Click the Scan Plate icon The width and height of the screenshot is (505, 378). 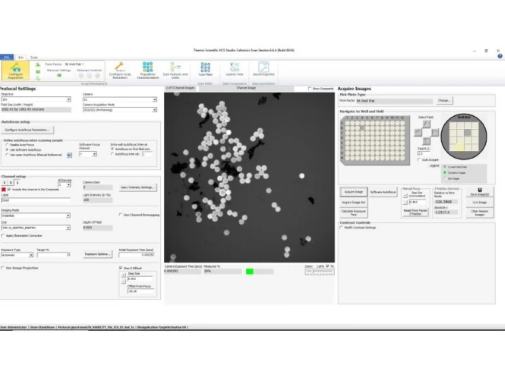(205, 71)
